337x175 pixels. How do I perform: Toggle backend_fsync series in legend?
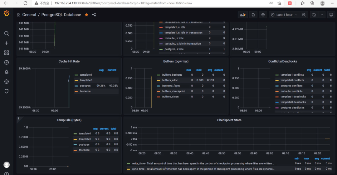pyautogui.click(x=171, y=86)
